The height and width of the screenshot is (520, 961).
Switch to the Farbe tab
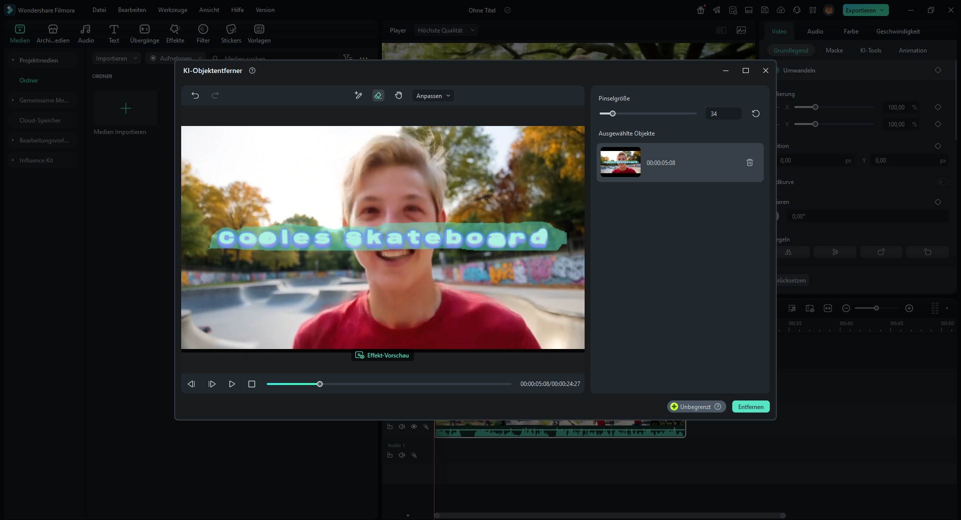click(x=851, y=31)
